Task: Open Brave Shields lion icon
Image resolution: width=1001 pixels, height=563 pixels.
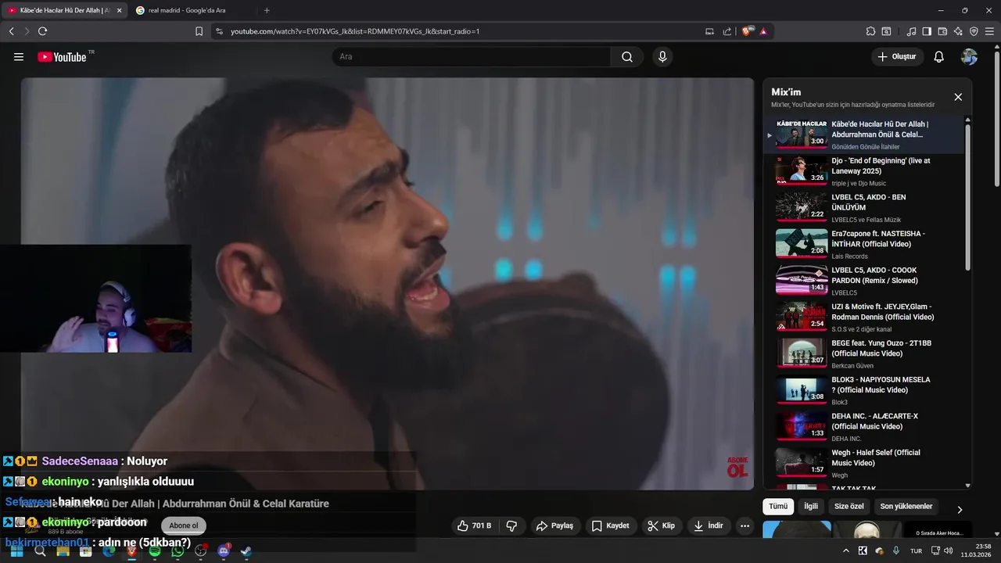Action: coord(747,31)
